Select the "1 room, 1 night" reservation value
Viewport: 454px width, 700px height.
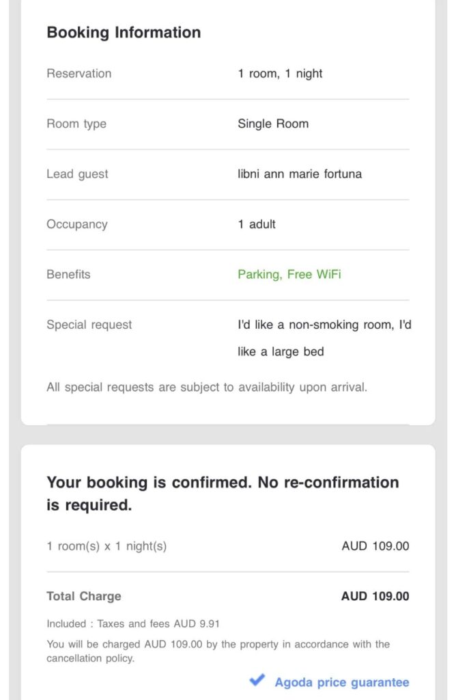(280, 73)
